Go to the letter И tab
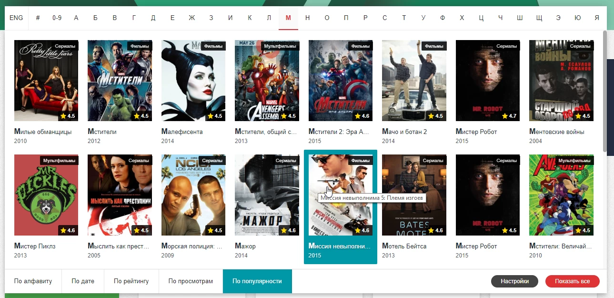The width and height of the screenshot is (614, 298). 231,18
